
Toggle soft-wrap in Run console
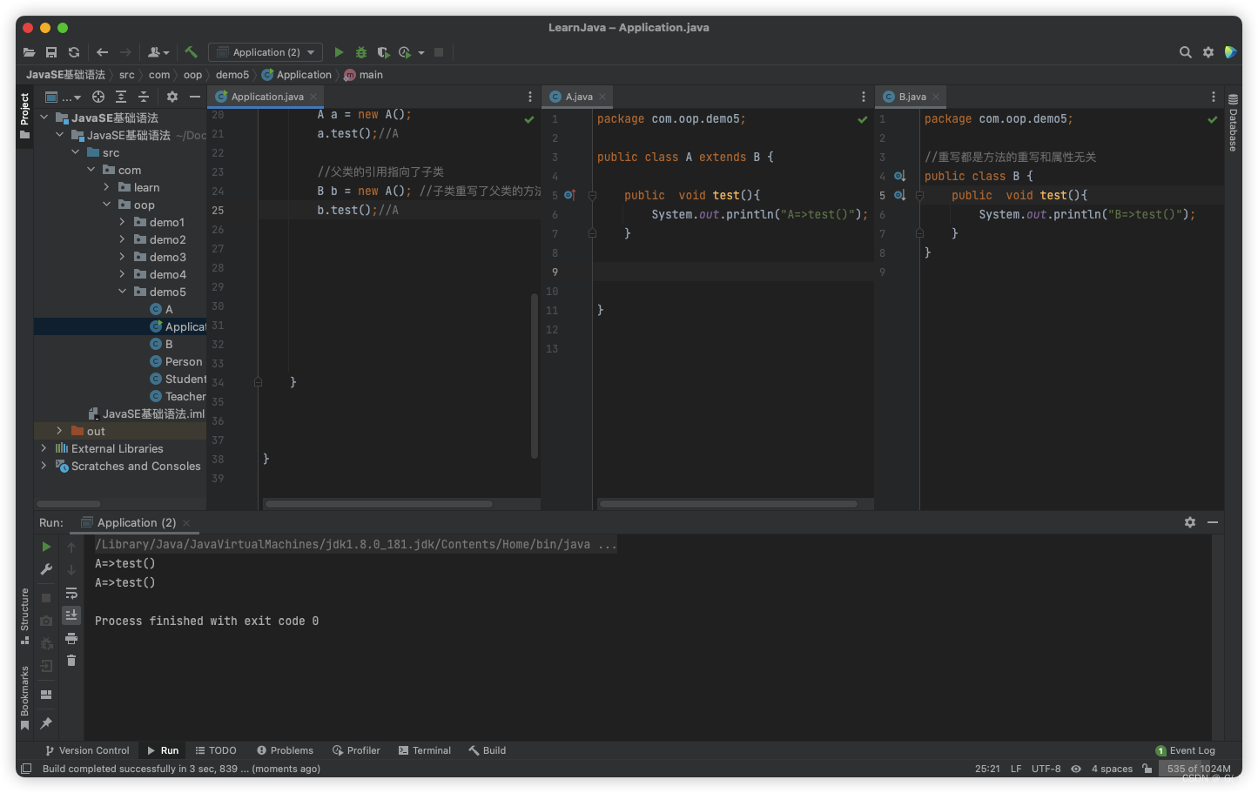71,593
